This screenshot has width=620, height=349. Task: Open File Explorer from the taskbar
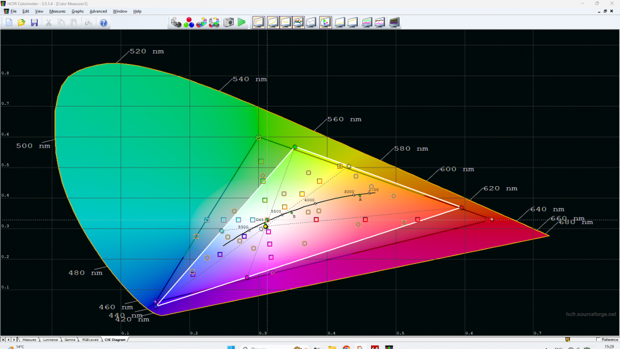tap(332, 347)
